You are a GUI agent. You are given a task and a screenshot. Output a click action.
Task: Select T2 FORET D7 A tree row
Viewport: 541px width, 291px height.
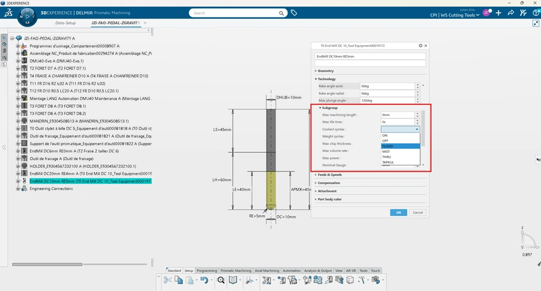(57, 68)
